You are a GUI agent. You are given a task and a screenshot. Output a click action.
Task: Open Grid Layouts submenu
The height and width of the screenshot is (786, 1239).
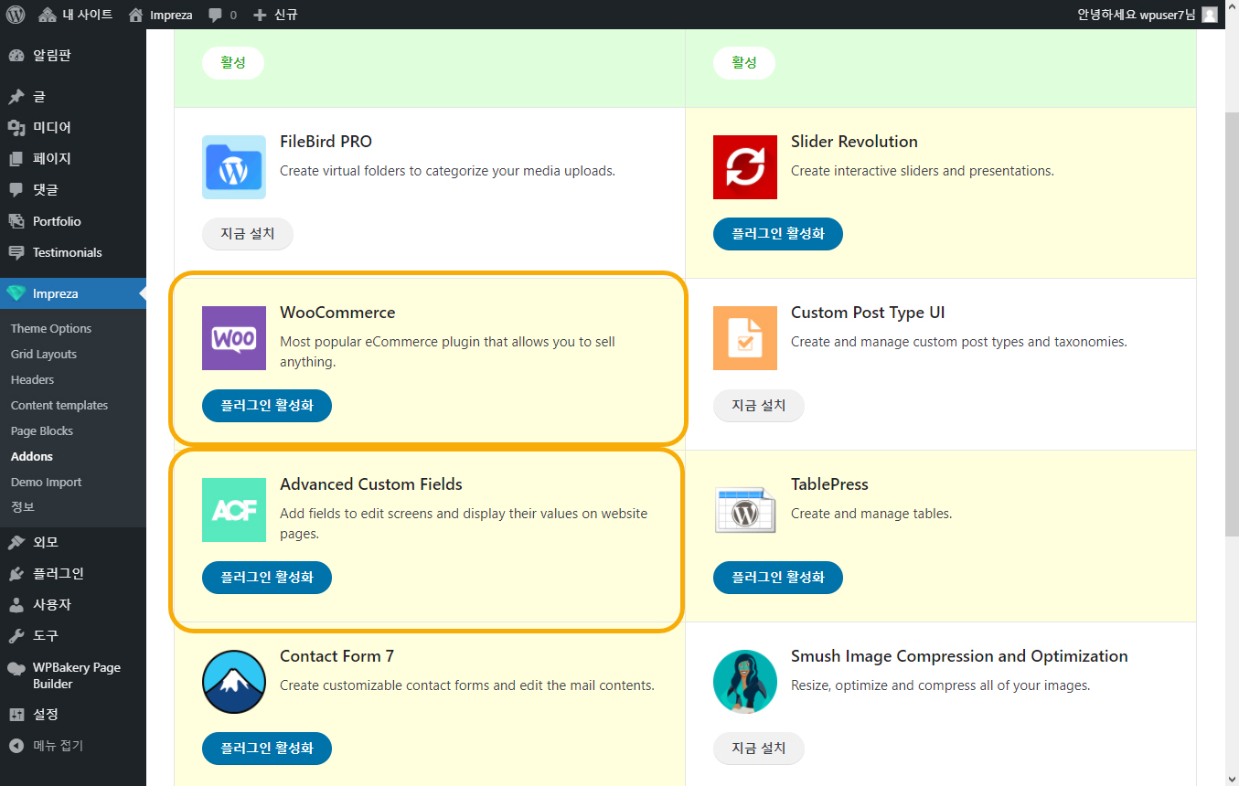44,355
